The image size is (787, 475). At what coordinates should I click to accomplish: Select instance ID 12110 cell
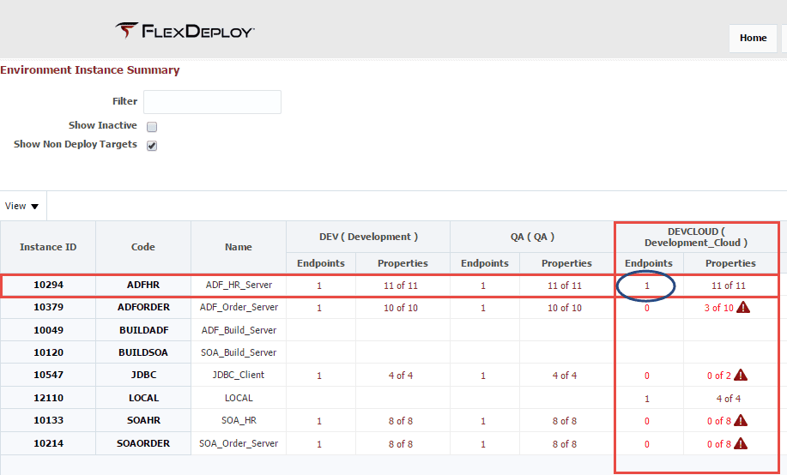point(48,398)
